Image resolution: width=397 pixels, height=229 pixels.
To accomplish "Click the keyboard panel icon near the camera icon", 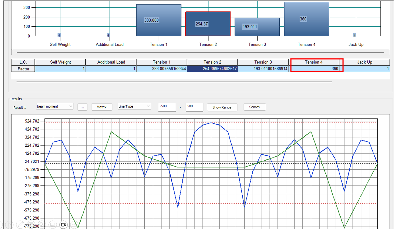I will point(52,224).
